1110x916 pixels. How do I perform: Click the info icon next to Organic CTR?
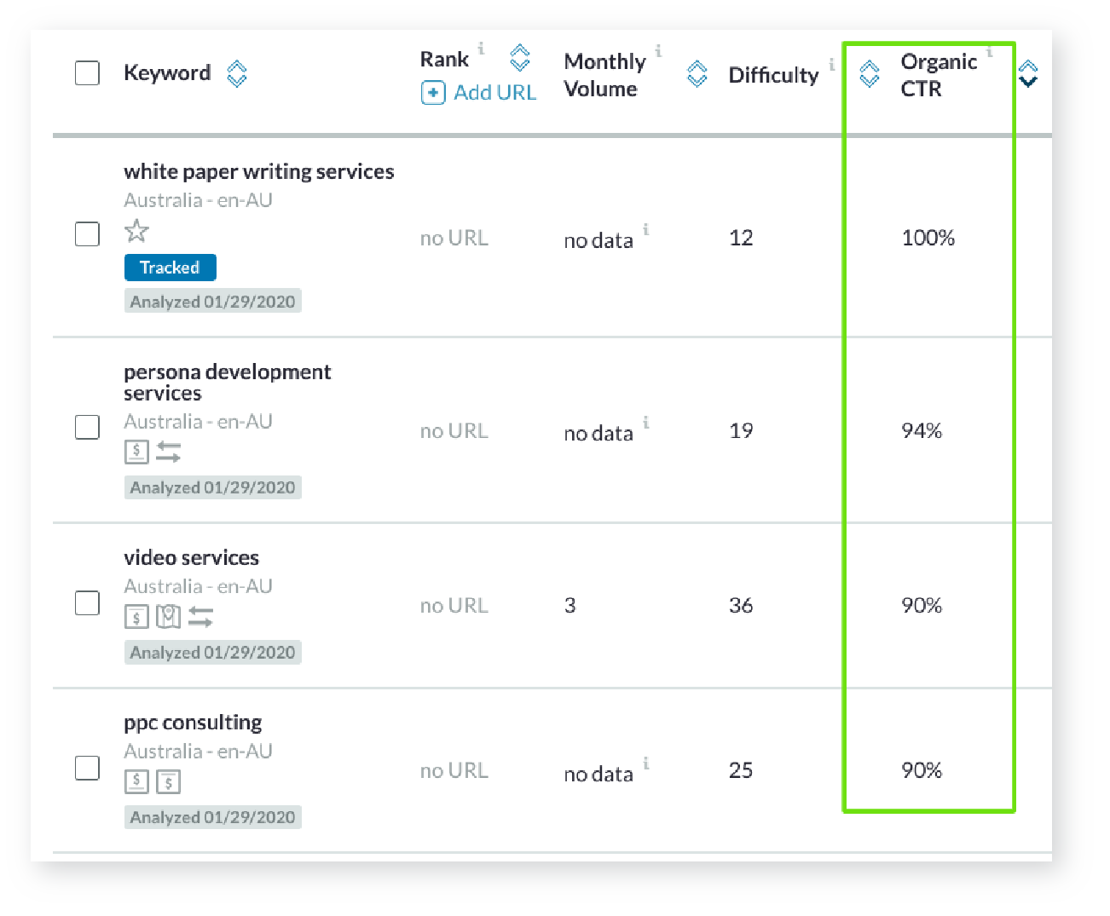point(989,53)
